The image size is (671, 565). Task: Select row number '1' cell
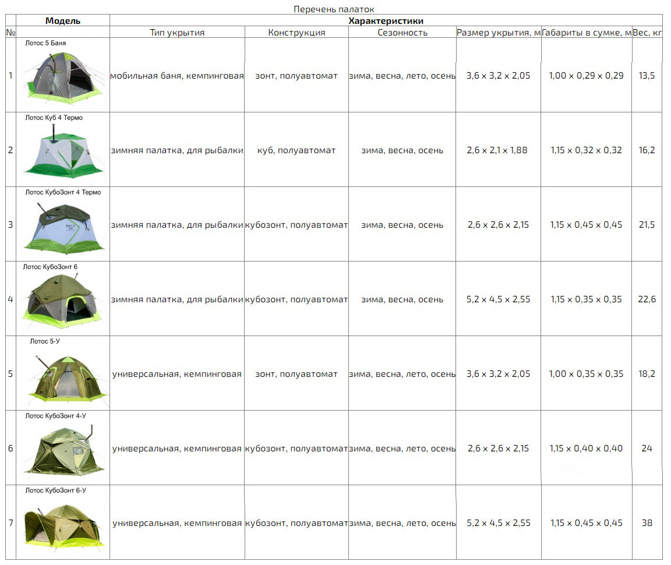click(x=10, y=75)
